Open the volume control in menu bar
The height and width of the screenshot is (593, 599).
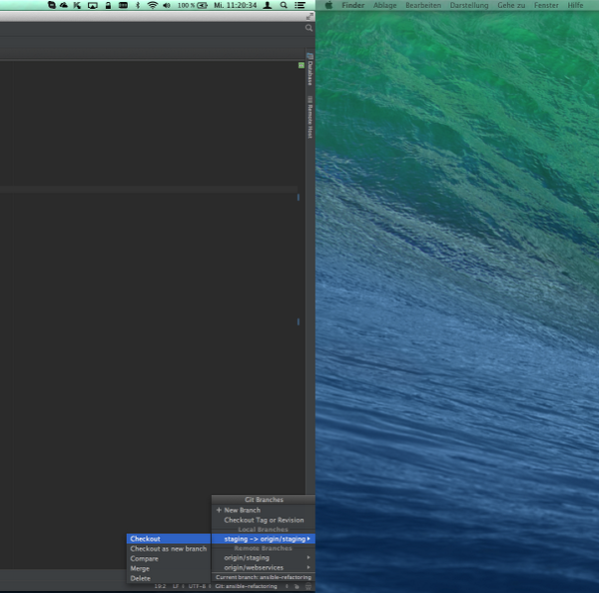(x=167, y=5)
